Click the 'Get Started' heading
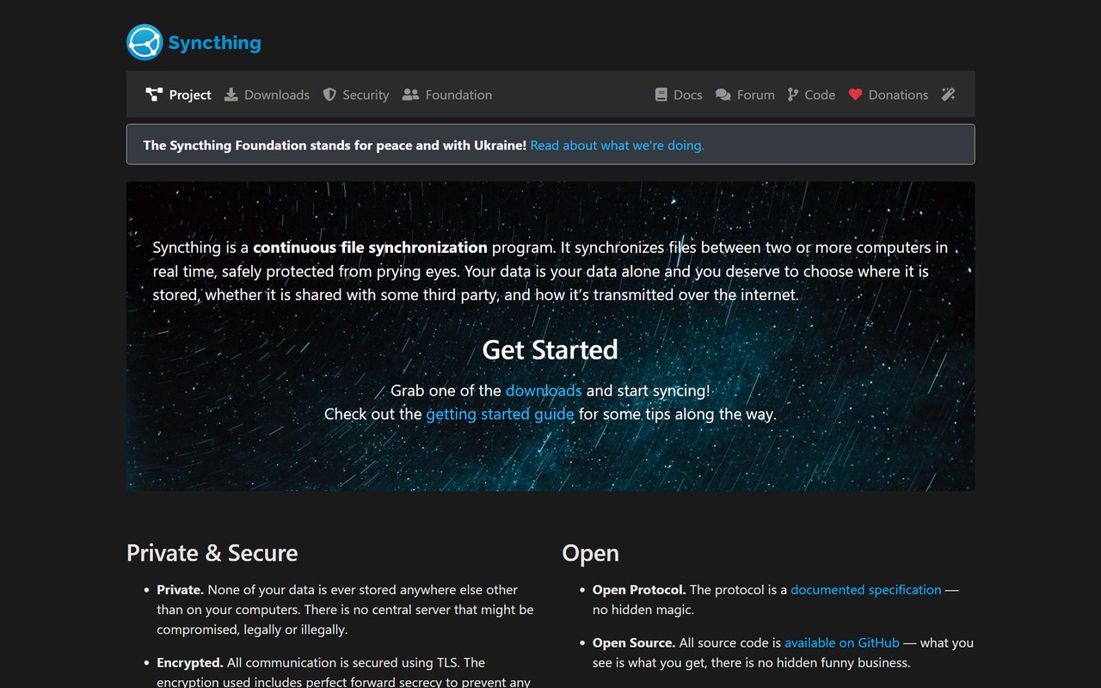The width and height of the screenshot is (1101, 688). tap(550, 349)
